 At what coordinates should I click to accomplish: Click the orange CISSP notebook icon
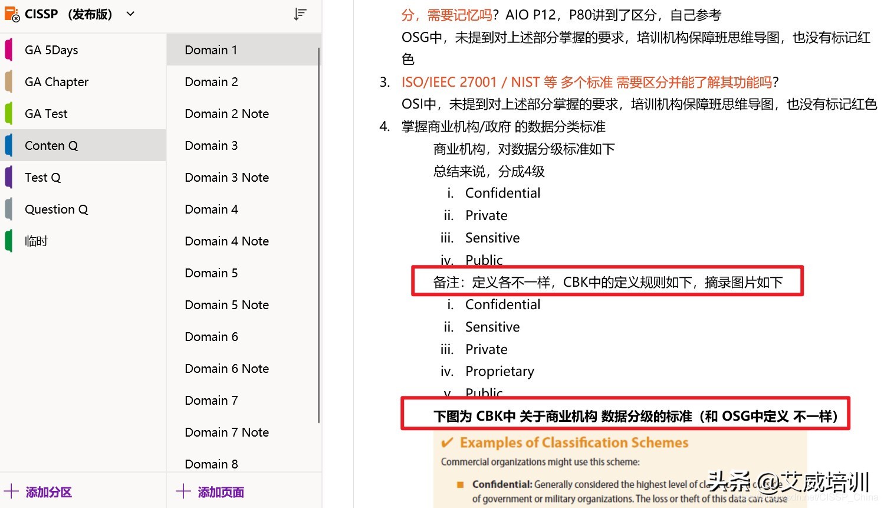[x=12, y=13]
